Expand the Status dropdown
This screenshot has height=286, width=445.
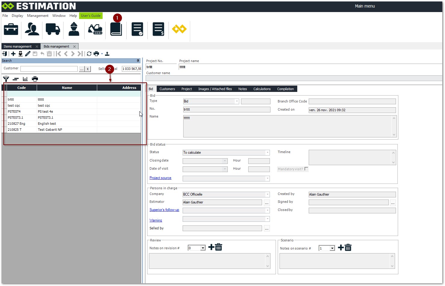[267, 152]
